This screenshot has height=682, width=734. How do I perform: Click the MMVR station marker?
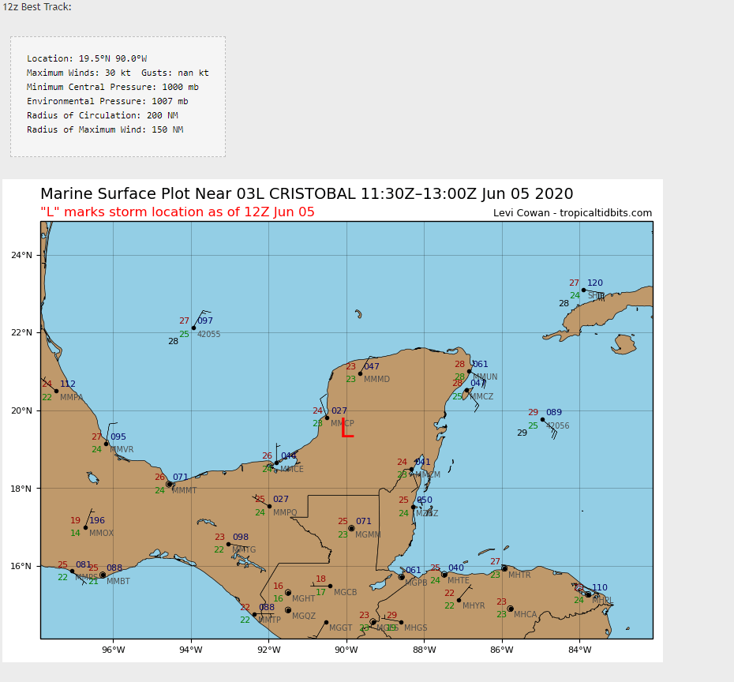(107, 444)
